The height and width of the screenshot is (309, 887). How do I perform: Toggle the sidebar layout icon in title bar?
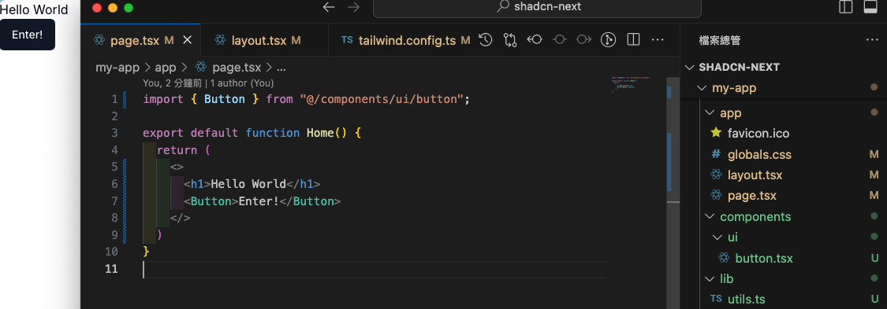pyautogui.click(x=846, y=7)
